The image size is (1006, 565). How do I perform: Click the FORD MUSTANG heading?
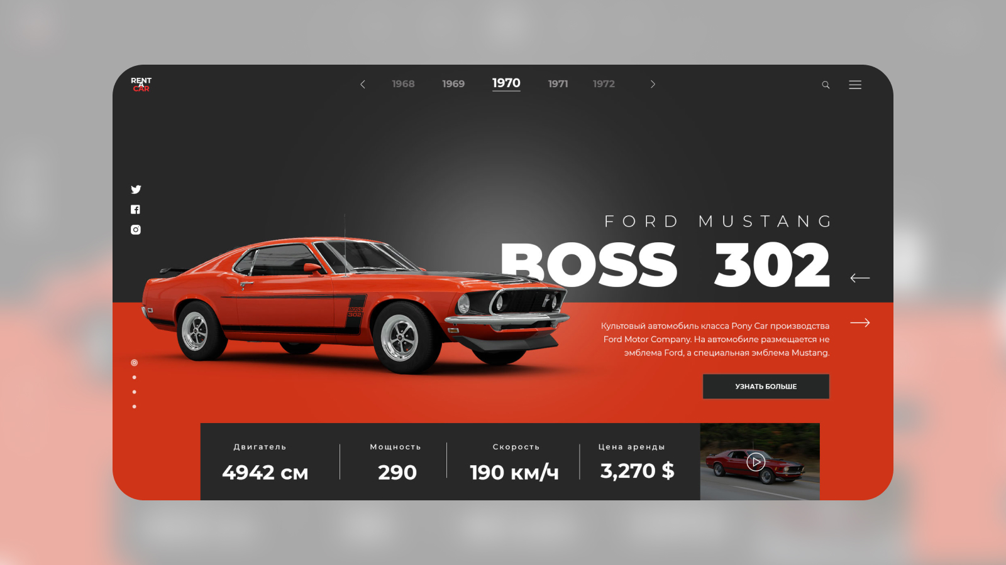tap(718, 222)
